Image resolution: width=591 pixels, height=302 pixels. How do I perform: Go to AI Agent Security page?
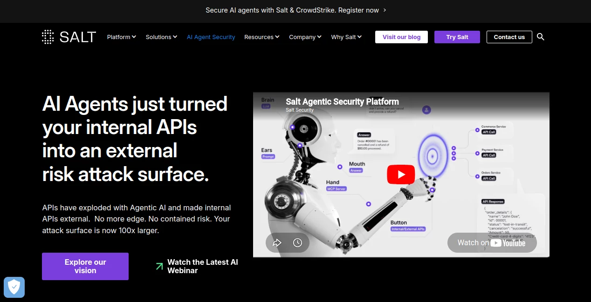pos(211,37)
